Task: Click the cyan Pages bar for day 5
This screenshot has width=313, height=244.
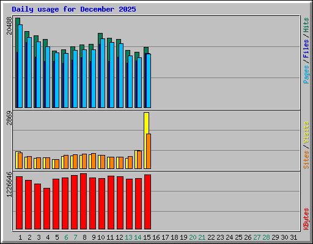Action: pos(57,80)
